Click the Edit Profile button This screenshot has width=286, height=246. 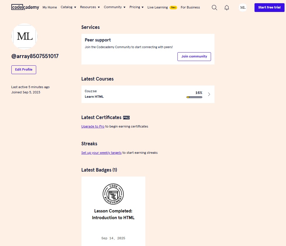24,70
